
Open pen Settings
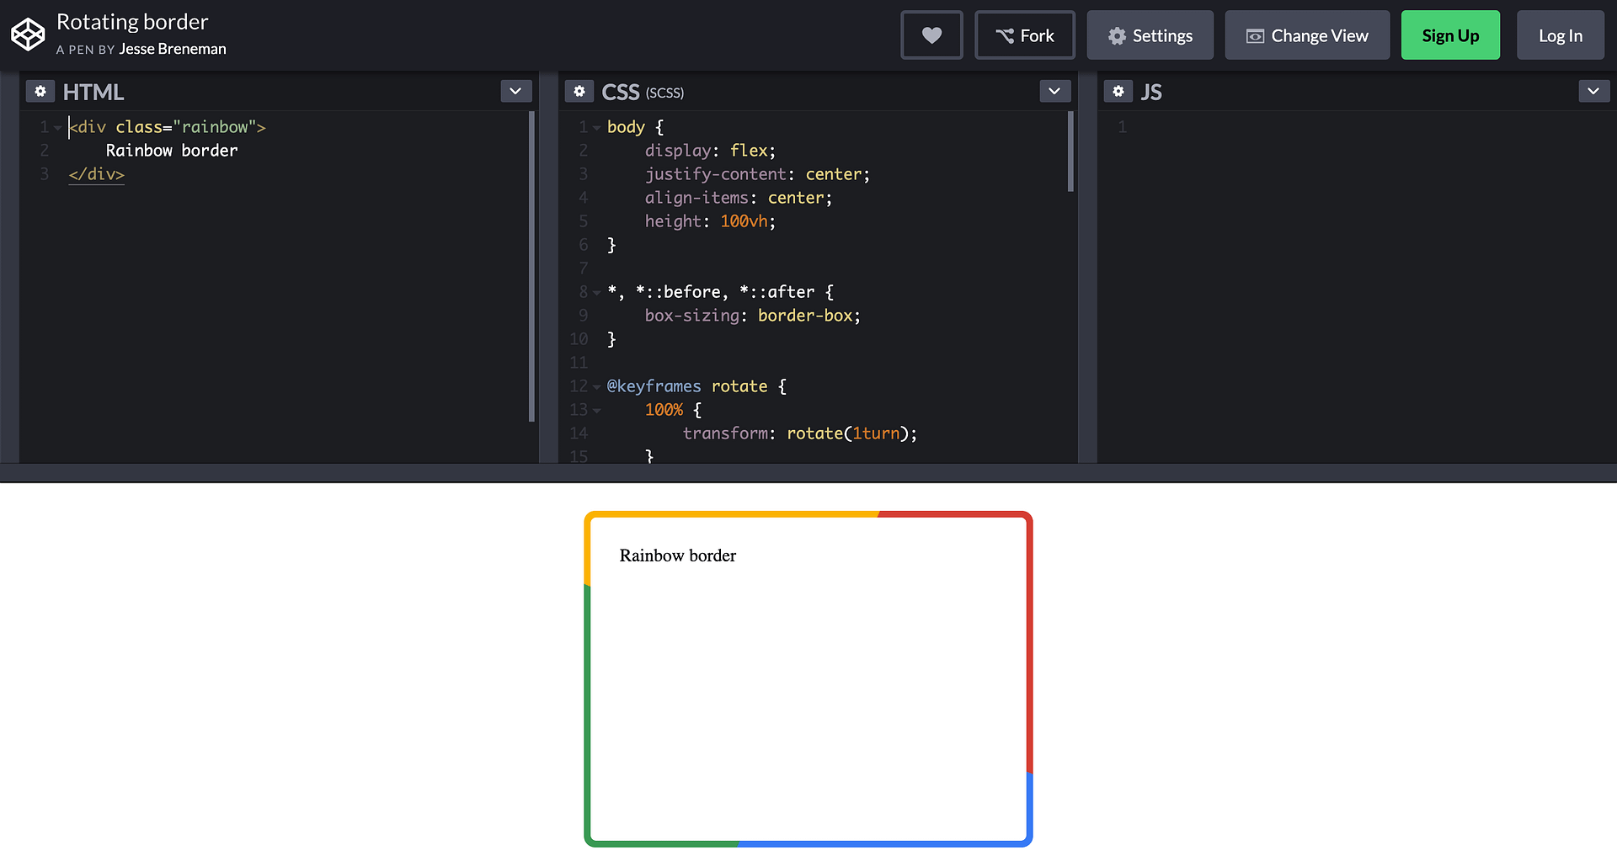coord(1150,35)
